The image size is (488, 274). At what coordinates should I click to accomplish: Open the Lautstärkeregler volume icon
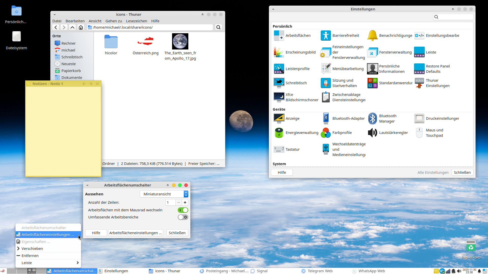pyautogui.click(x=372, y=133)
